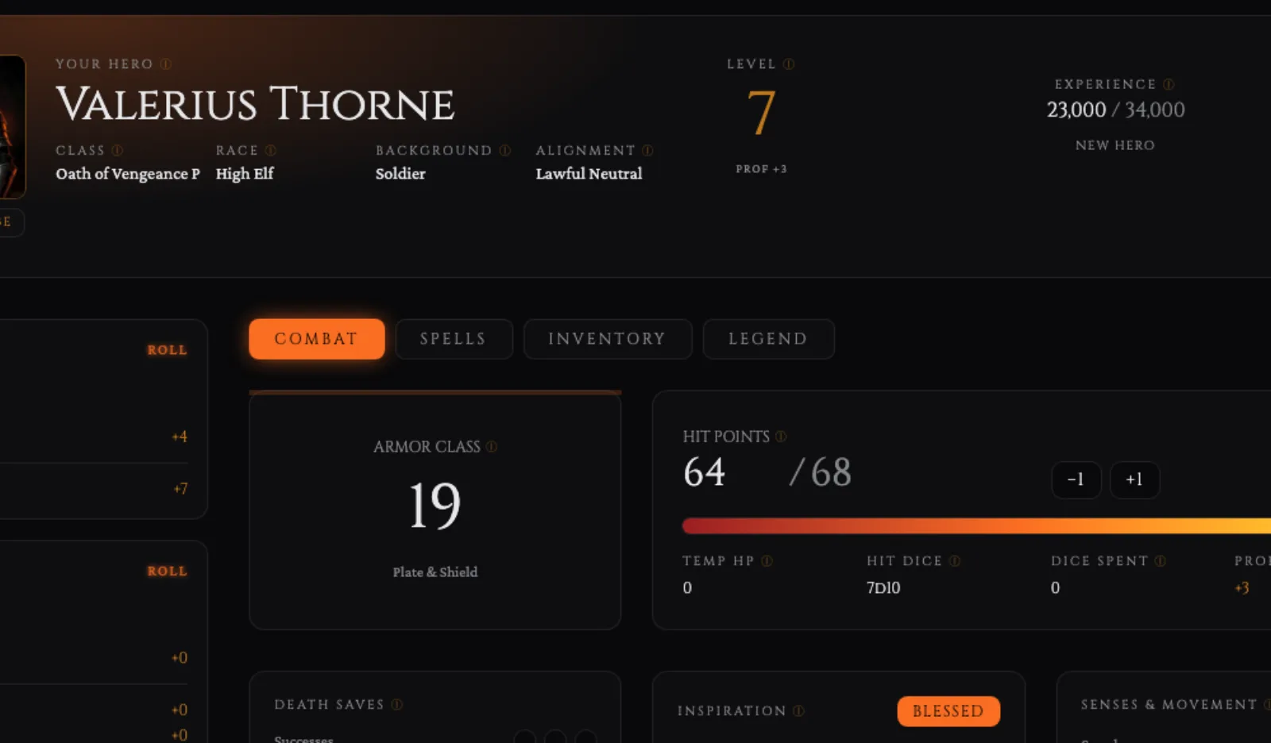Click the hero portrait thumbnail
The height and width of the screenshot is (743, 1271).
[x=11, y=127]
